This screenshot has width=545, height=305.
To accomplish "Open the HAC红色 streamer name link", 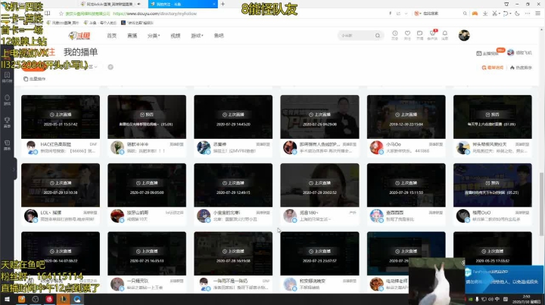I will click(x=55, y=144).
